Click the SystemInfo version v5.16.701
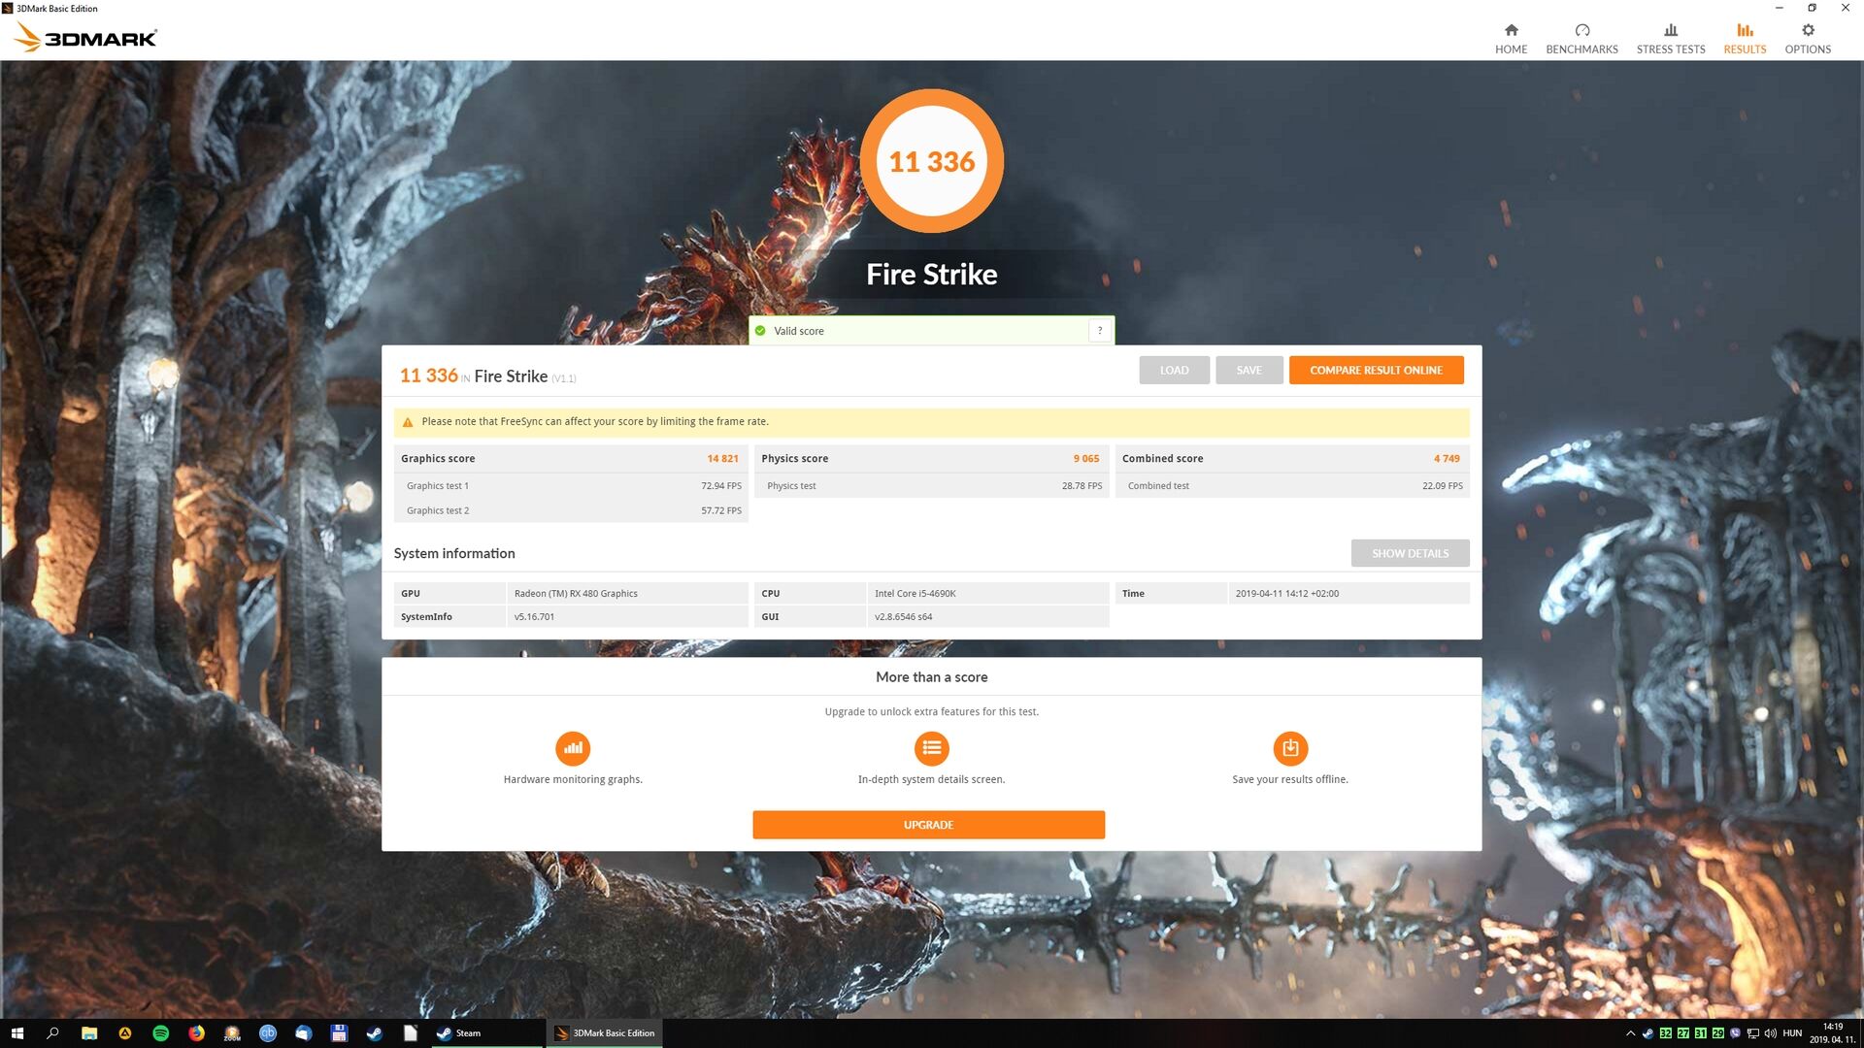This screenshot has width=1864, height=1048. 534,617
